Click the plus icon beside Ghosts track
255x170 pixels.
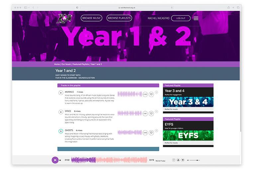pos(156,130)
